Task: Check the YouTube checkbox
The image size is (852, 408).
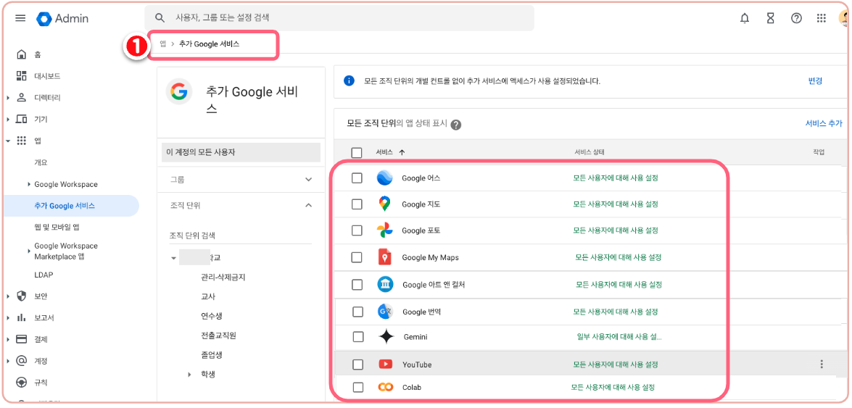Action: [357, 365]
